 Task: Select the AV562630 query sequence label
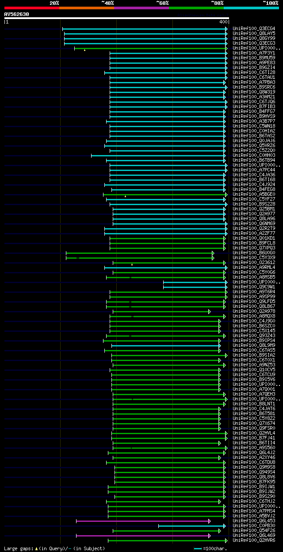coord(17,14)
